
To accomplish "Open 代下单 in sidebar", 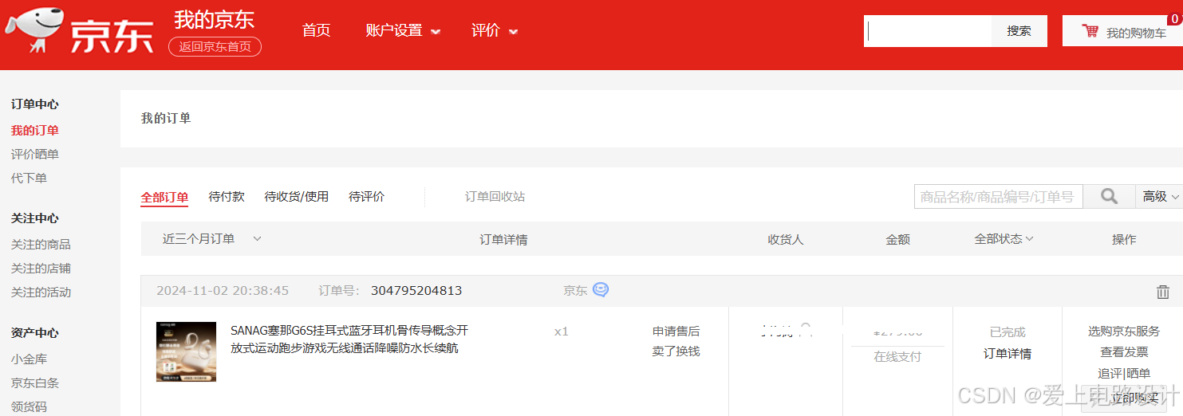I will (29, 178).
